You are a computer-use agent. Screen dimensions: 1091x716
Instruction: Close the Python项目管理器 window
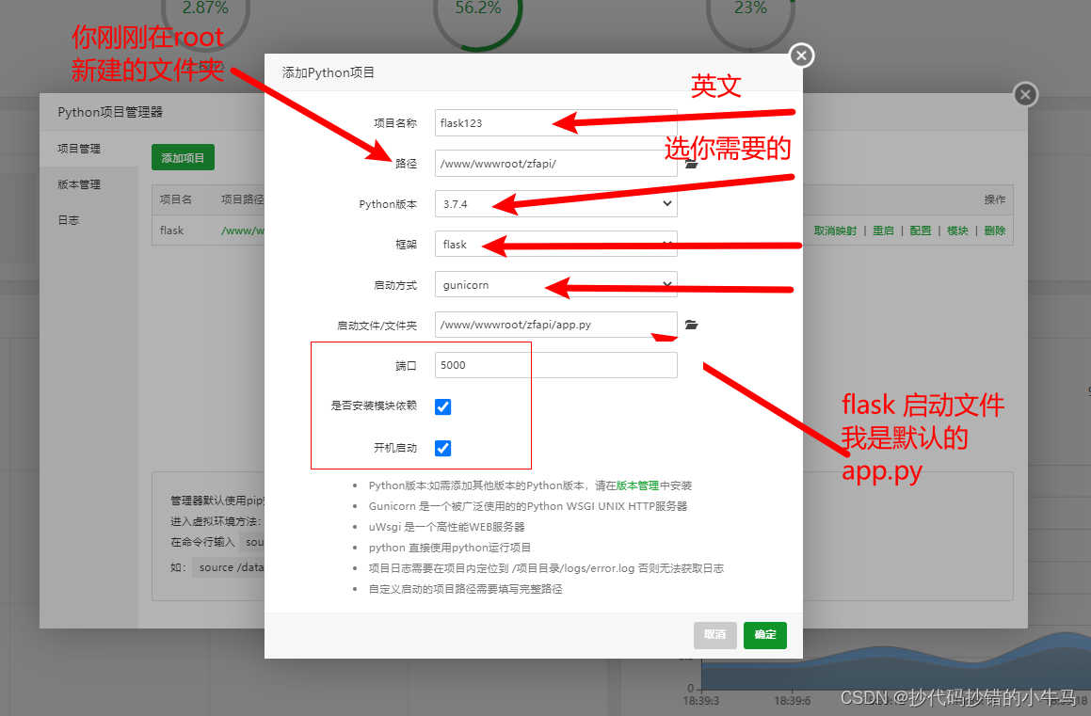[x=1026, y=94]
